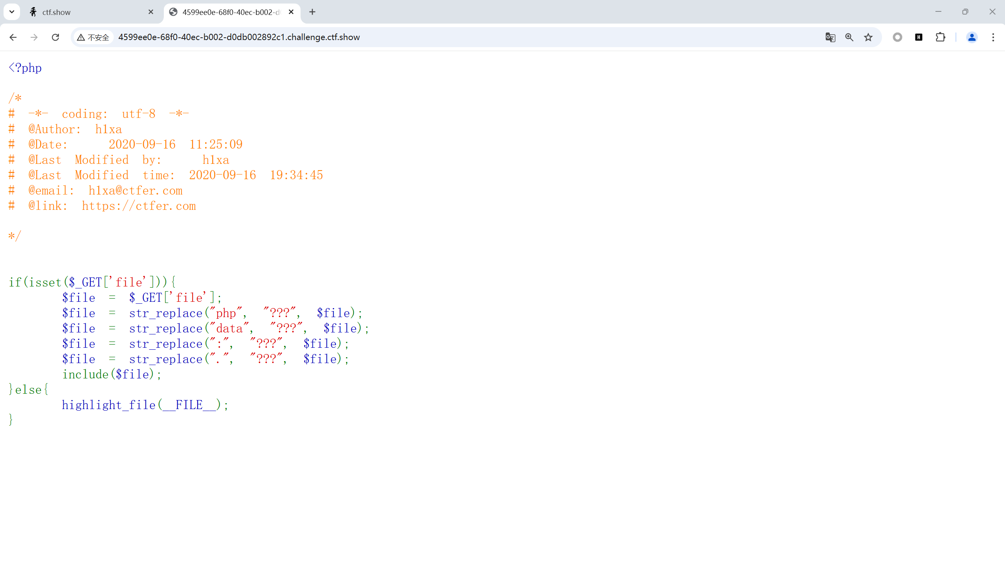Viewport: 1005px width, 580px height.
Task: Click the browser back arrow
Action: [13, 37]
